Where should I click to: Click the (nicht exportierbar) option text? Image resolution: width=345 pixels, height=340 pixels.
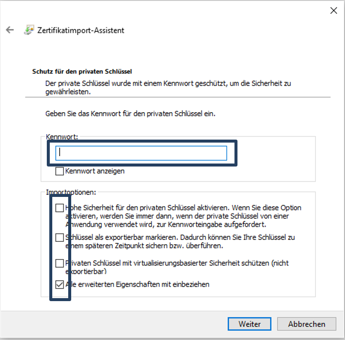tap(86, 272)
